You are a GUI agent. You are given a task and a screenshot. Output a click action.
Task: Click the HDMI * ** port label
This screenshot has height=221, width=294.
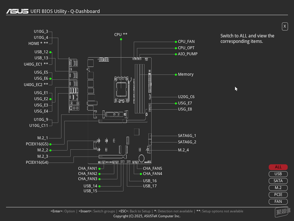38,44
